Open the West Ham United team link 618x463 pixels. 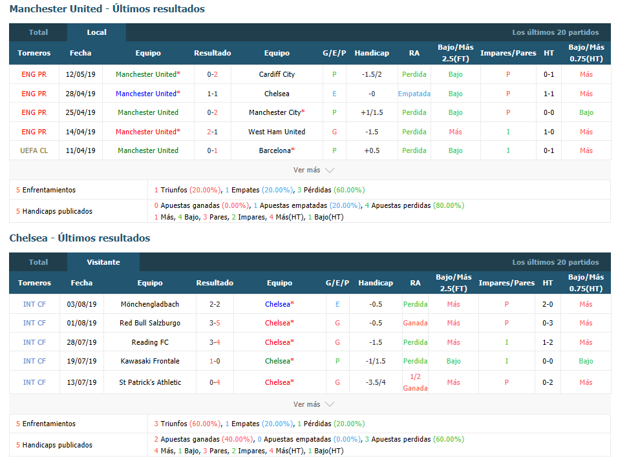[x=277, y=132]
